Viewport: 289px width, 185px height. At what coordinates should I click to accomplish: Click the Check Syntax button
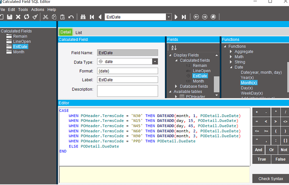(x=270, y=179)
